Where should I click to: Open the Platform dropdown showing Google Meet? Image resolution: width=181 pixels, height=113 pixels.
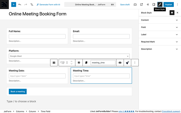point(69,56)
